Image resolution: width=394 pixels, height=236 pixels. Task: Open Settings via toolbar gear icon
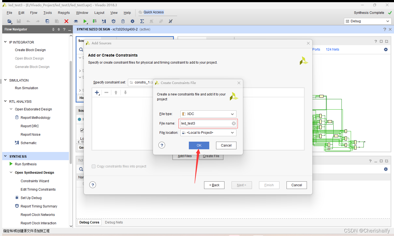133,21
